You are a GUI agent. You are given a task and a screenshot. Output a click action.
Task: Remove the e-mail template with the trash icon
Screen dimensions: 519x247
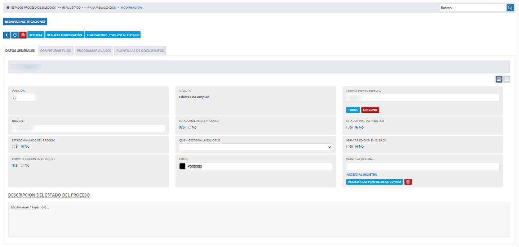(x=408, y=182)
